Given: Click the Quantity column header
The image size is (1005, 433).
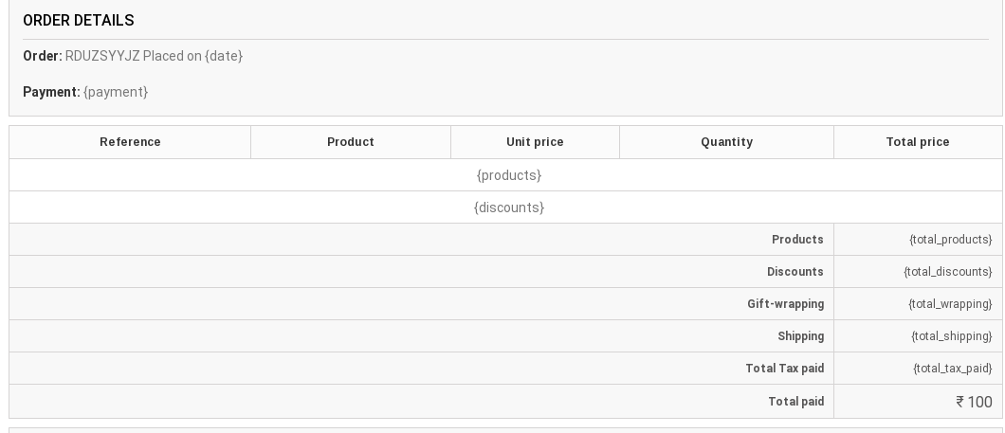Looking at the screenshot, I should [x=726, y=142].
